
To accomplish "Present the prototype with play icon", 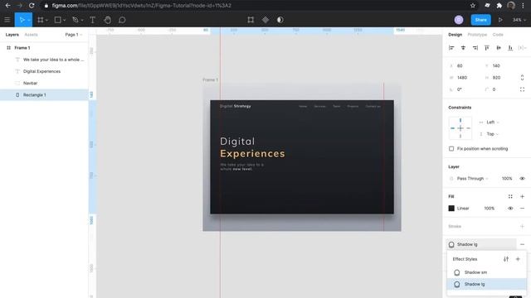I will click(x=500, y=20).
